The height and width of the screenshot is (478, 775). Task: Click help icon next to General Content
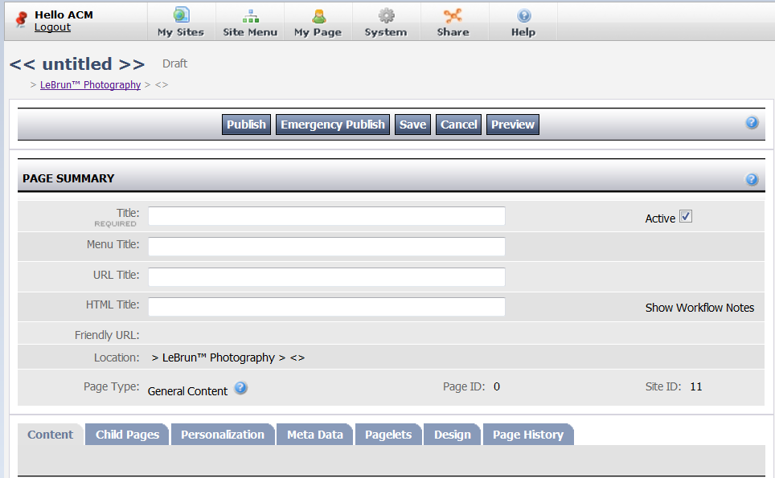pos(240,389)
